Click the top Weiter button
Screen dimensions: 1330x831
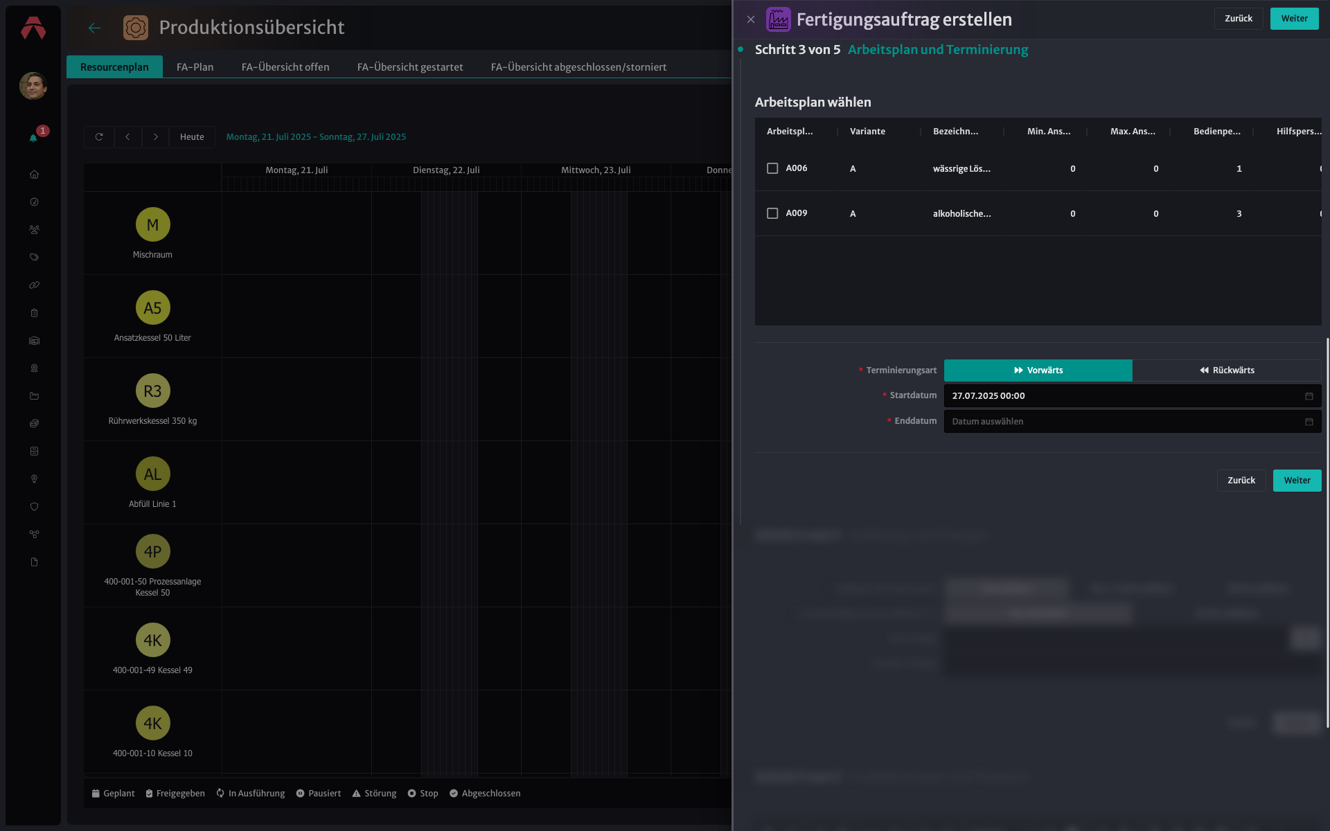[x=1294, y=19]
